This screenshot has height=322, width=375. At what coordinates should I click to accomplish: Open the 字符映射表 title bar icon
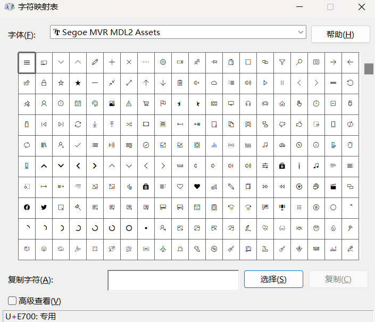click(10, 7)
